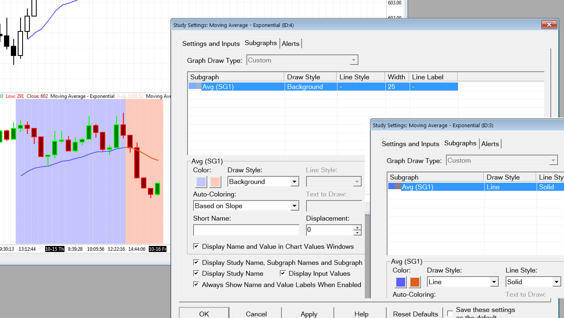The width and height of the screenshot is (564, 318).
Task: Enable Save these settings as the default
Action: [450, 313]
